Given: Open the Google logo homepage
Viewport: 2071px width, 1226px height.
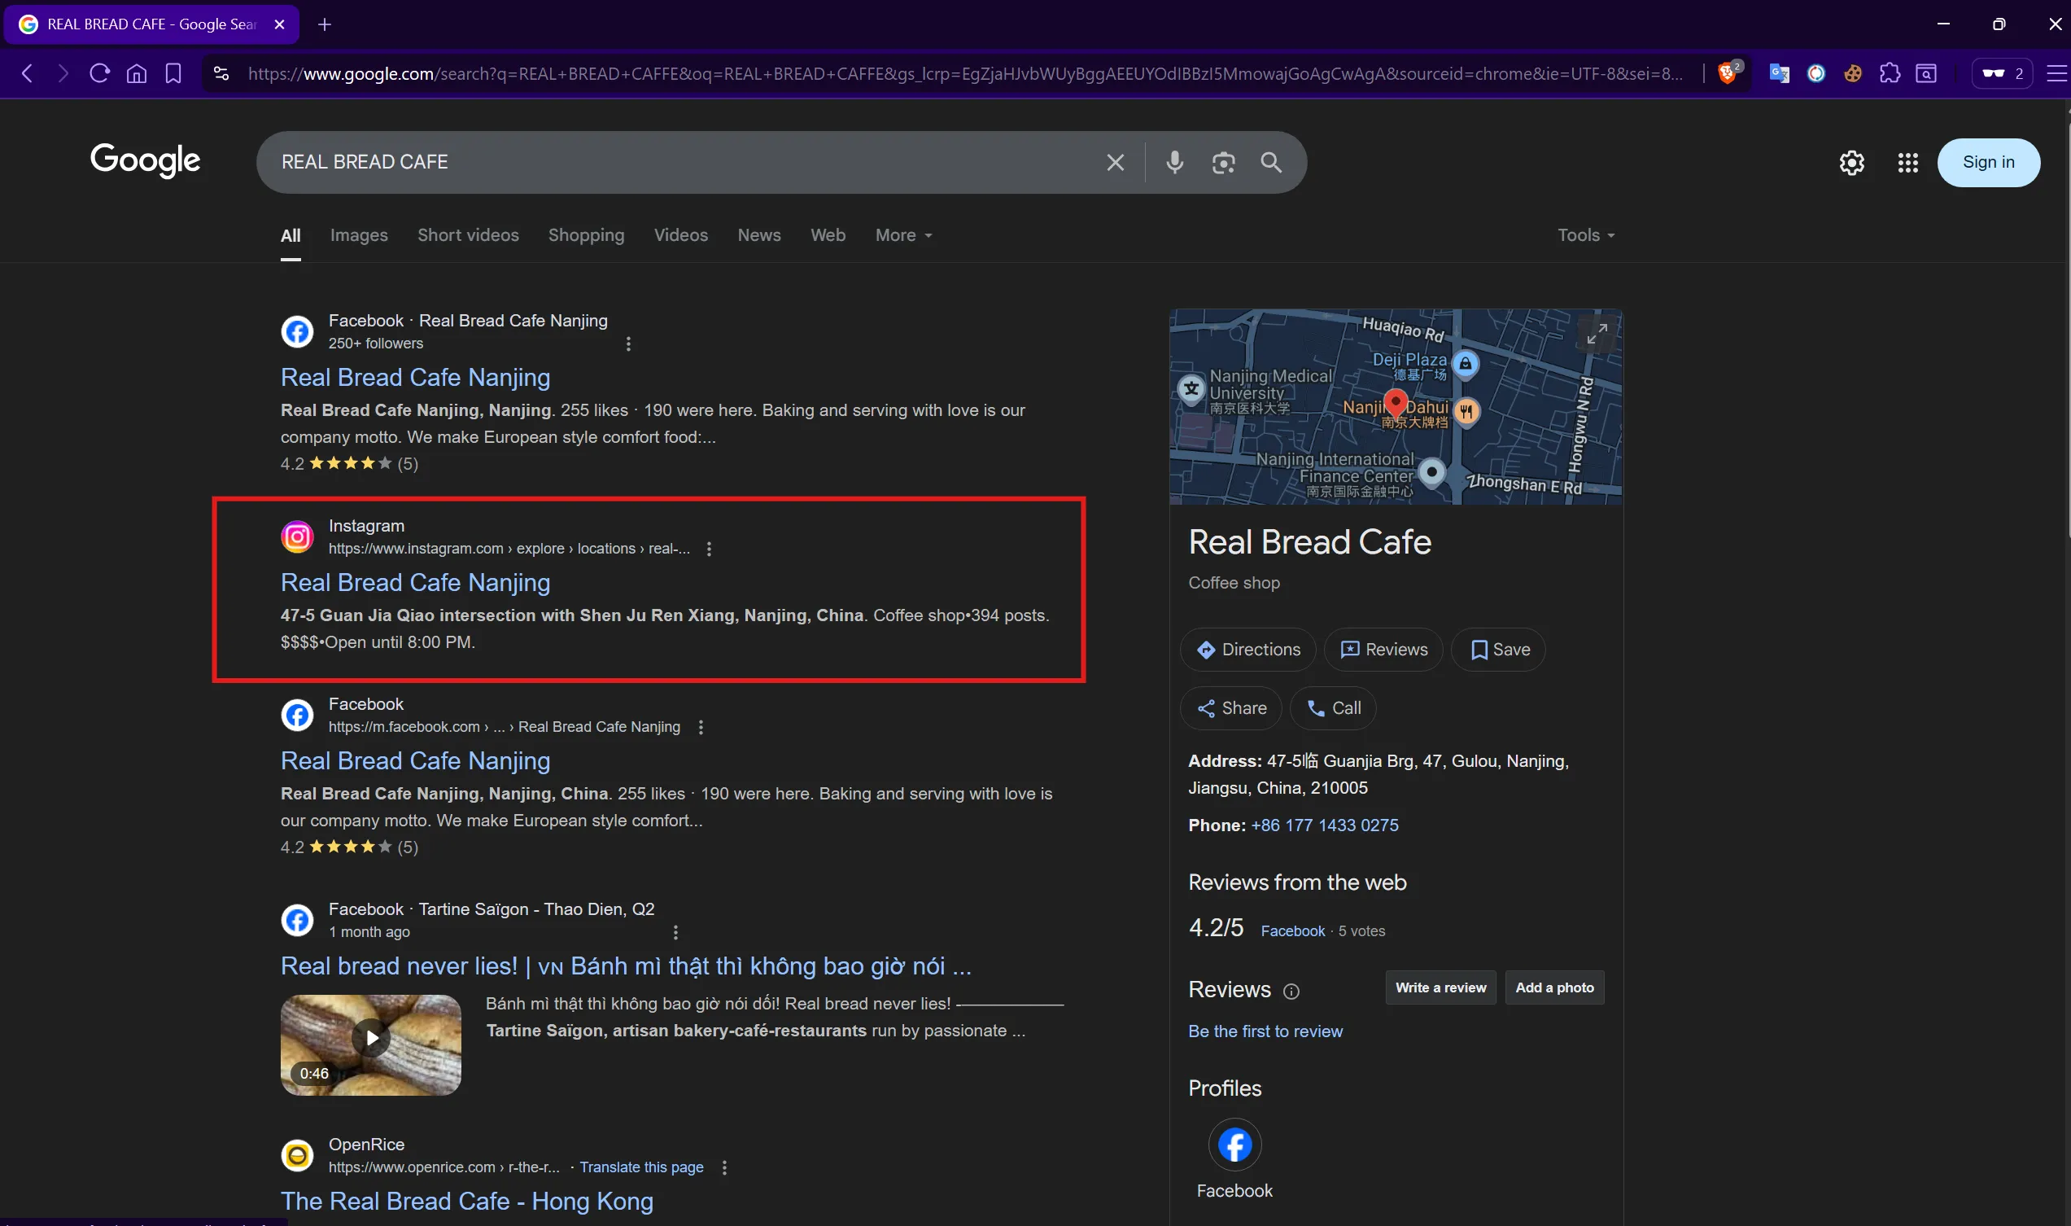Looking at the screenshot, I should (x=146, y=160).
